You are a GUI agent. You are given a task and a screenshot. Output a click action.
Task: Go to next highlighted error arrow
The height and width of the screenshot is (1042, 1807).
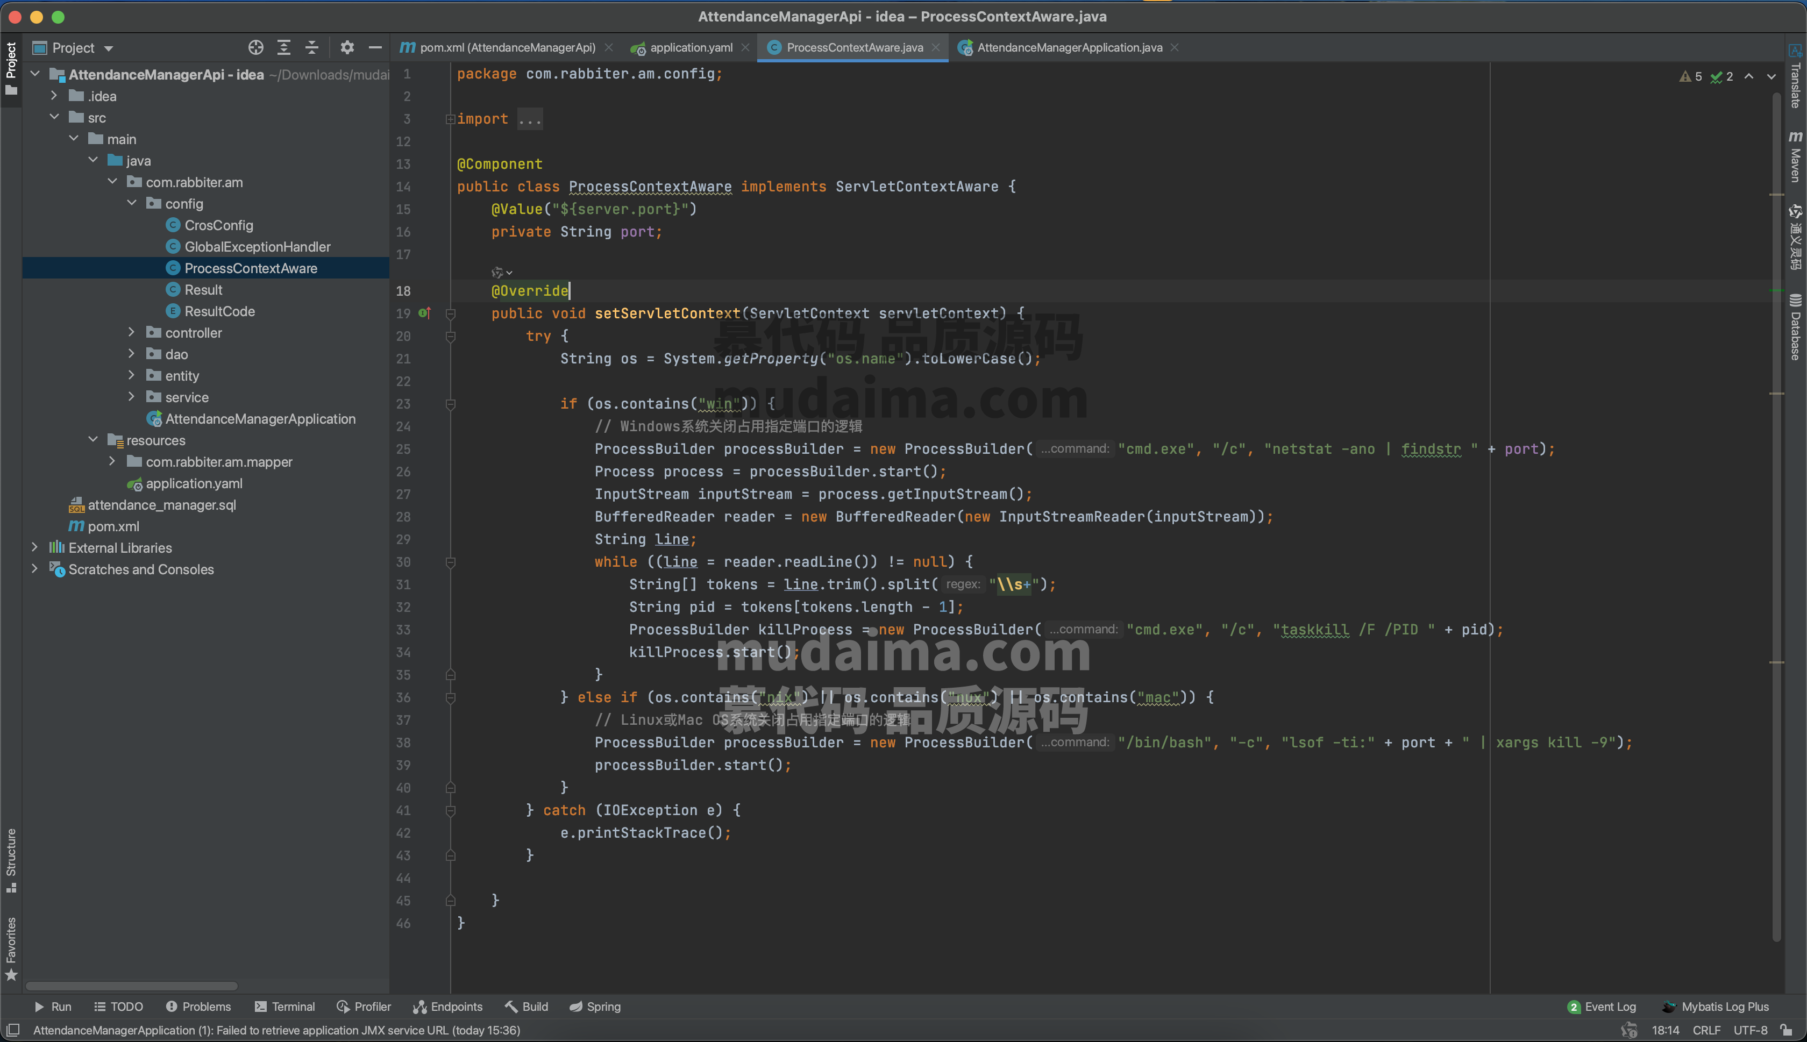tap(1771, 76)
